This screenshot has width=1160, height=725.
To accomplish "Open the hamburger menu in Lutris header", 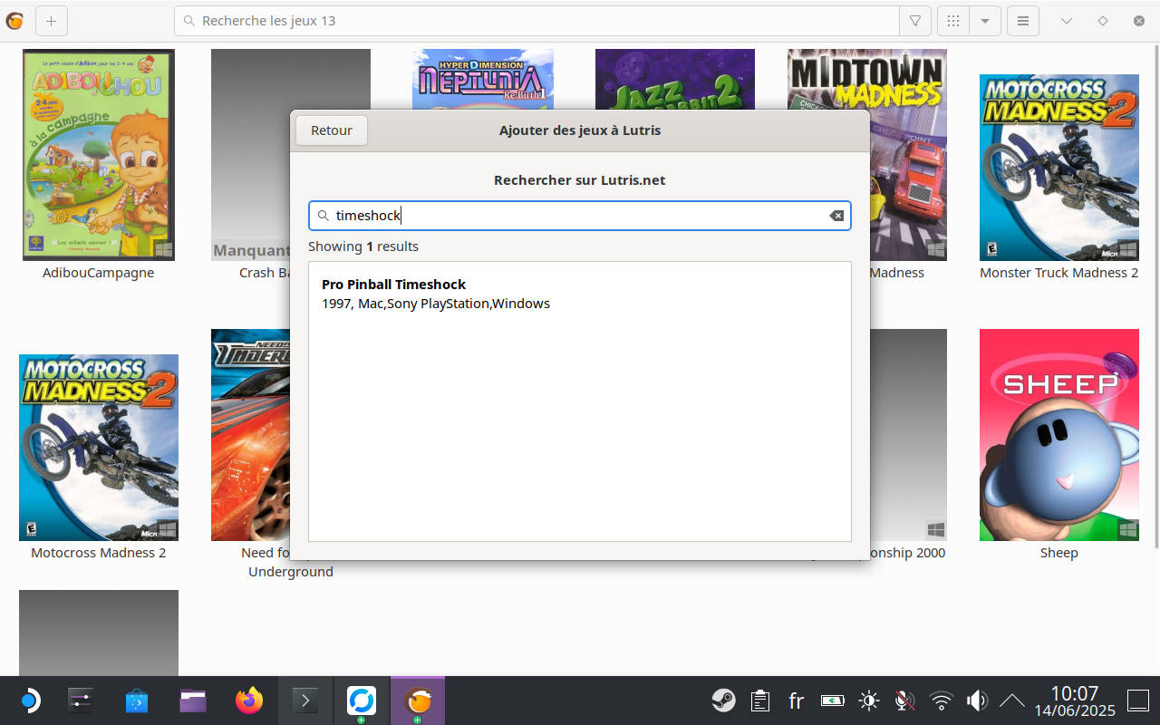I will [x=1023, y=21].
